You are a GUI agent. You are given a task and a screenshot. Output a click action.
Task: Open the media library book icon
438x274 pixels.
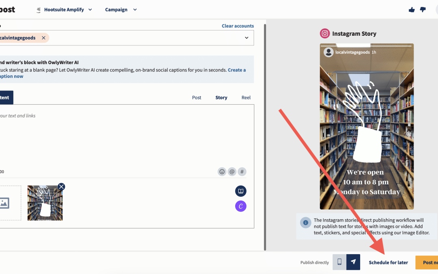click(240, 191)
